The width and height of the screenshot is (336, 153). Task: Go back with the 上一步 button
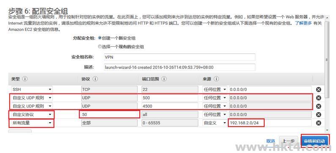click(x=289, y=141)
